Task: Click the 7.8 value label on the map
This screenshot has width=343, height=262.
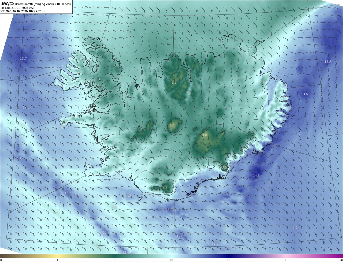Action: click(x=188, y=93)
